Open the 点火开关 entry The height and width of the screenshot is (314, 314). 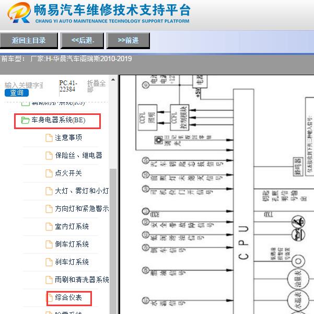coord(68,173)
